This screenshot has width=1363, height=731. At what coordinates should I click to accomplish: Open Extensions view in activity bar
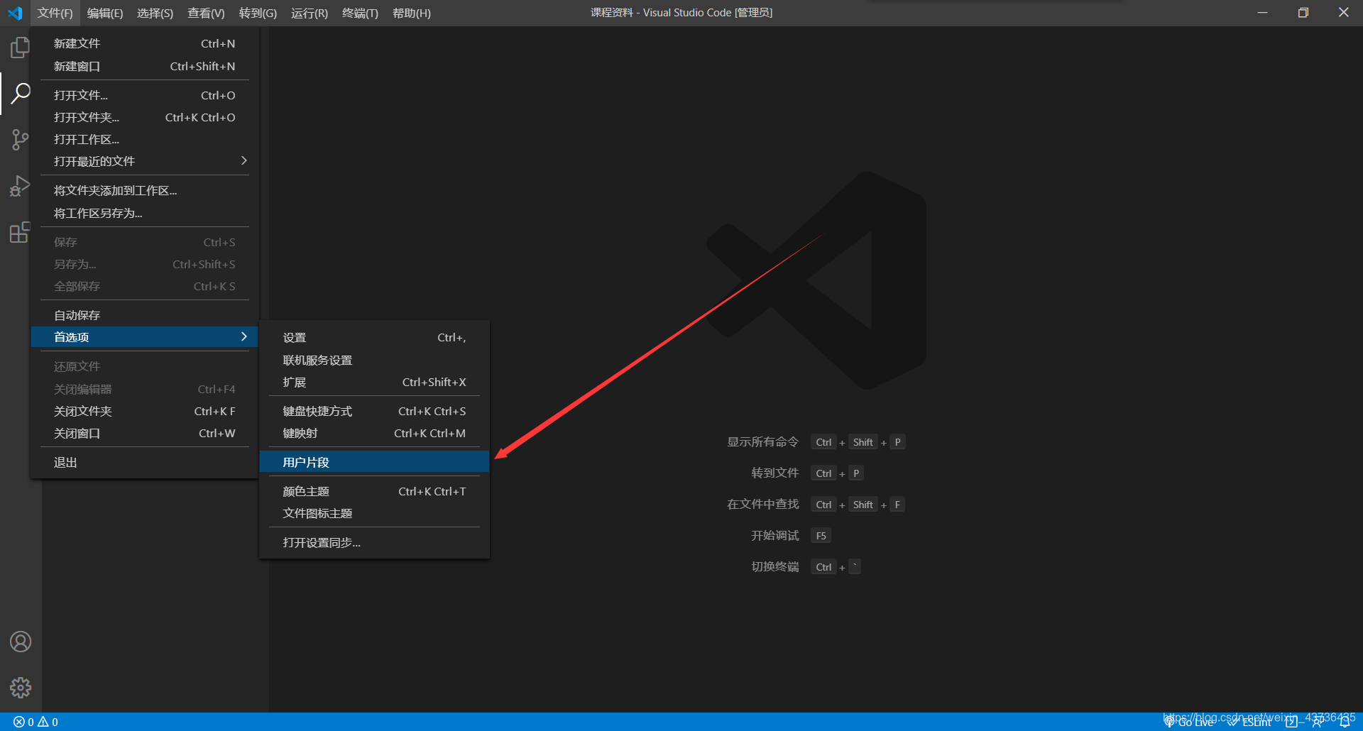20,232
